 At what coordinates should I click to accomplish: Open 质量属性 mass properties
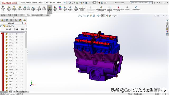33,9
